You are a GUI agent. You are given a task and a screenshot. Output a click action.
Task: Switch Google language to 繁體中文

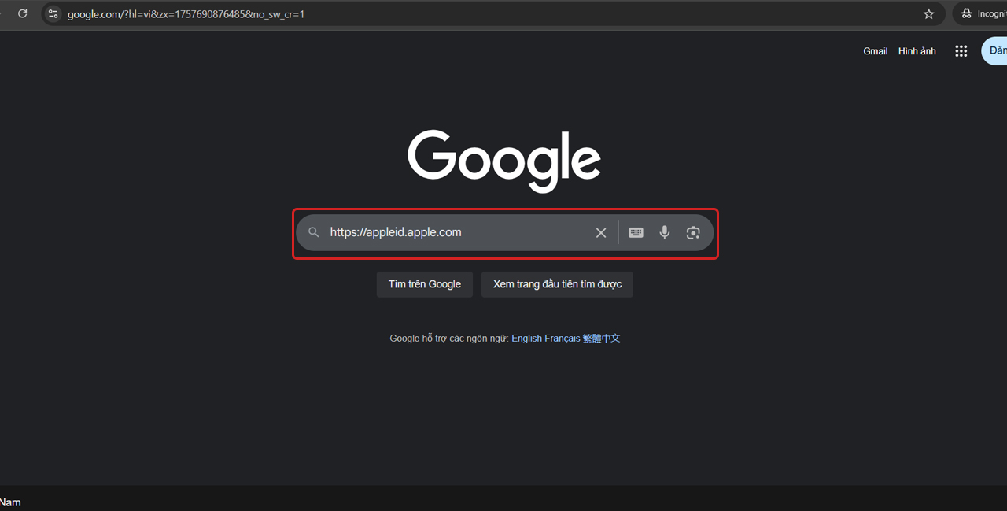[x=601, y=339]
